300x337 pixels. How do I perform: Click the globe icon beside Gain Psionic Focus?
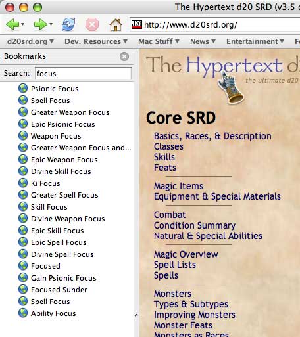[23, 278]
